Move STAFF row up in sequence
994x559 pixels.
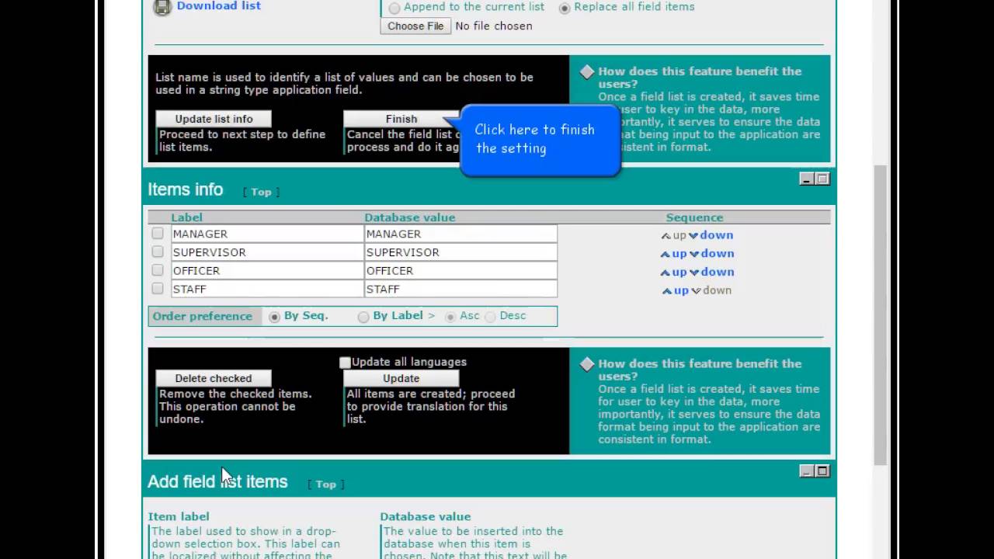pos(675,290)
